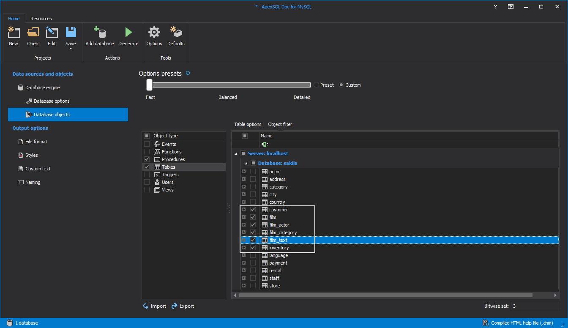Uncheck the Procedures object type checkbox
Screen dimensions: 568x328
point(147,159)
